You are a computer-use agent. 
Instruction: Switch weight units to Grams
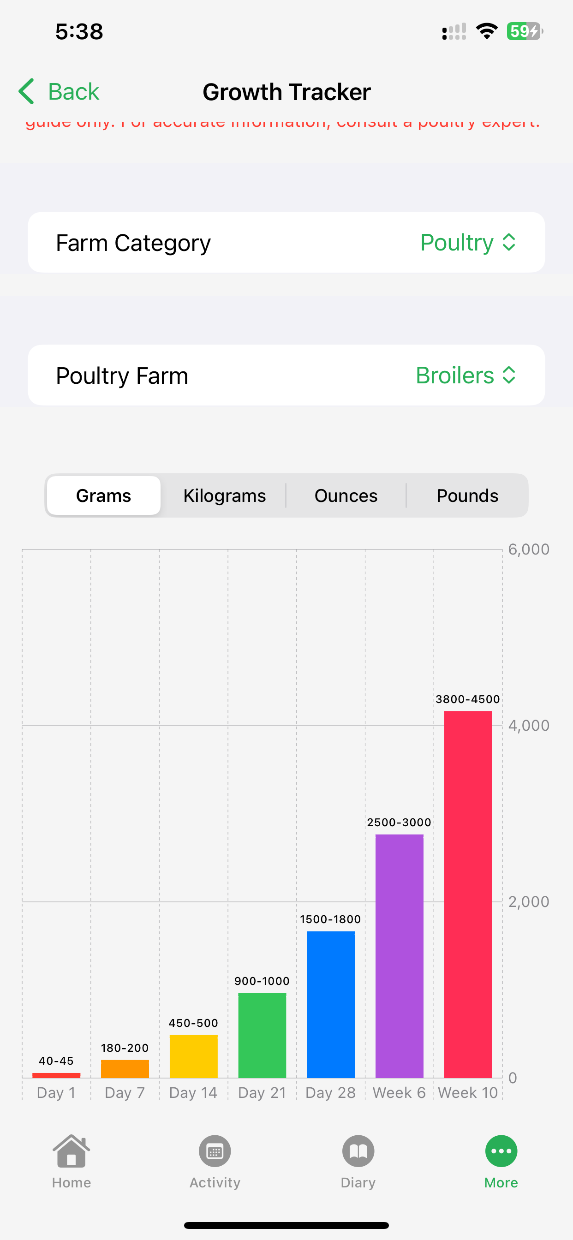tap(103, 495)
